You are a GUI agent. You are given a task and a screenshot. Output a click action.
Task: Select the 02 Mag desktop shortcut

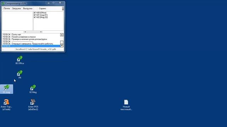(x=33, y=89)
